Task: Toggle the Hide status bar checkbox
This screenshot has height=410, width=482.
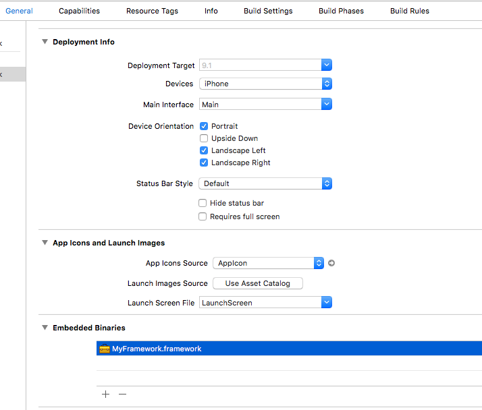Action: [203, 203]
